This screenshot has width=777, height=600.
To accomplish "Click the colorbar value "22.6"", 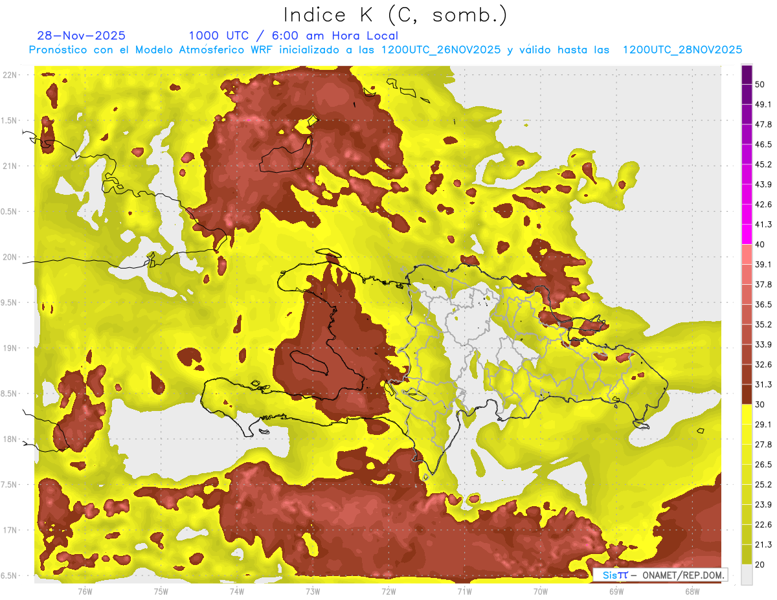I will click(x=763, y=524).
